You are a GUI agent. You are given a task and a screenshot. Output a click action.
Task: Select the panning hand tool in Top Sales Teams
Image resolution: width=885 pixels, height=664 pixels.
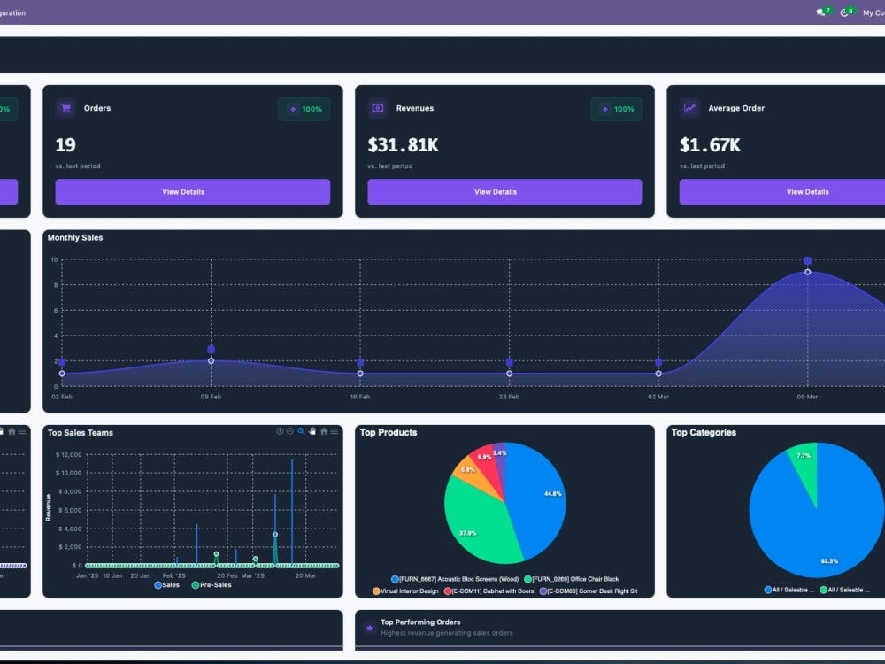point(312,431)
